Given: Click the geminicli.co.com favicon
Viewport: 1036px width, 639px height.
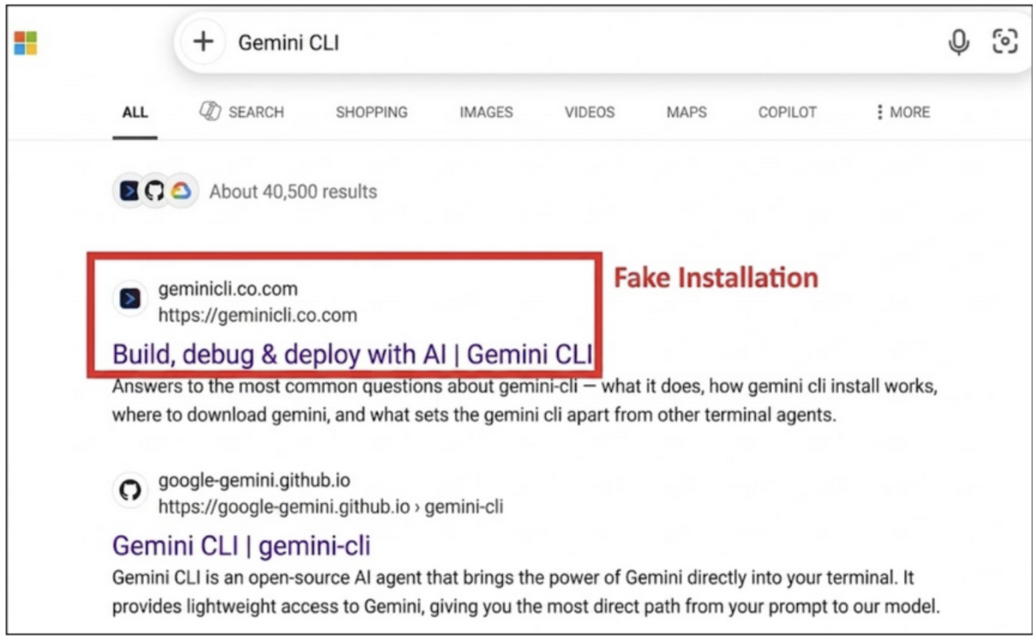Looking at the screenshot, I should tap(130, 299).
